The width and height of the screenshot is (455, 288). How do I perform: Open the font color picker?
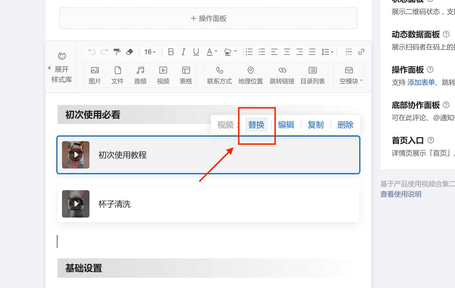pos(212,52)
